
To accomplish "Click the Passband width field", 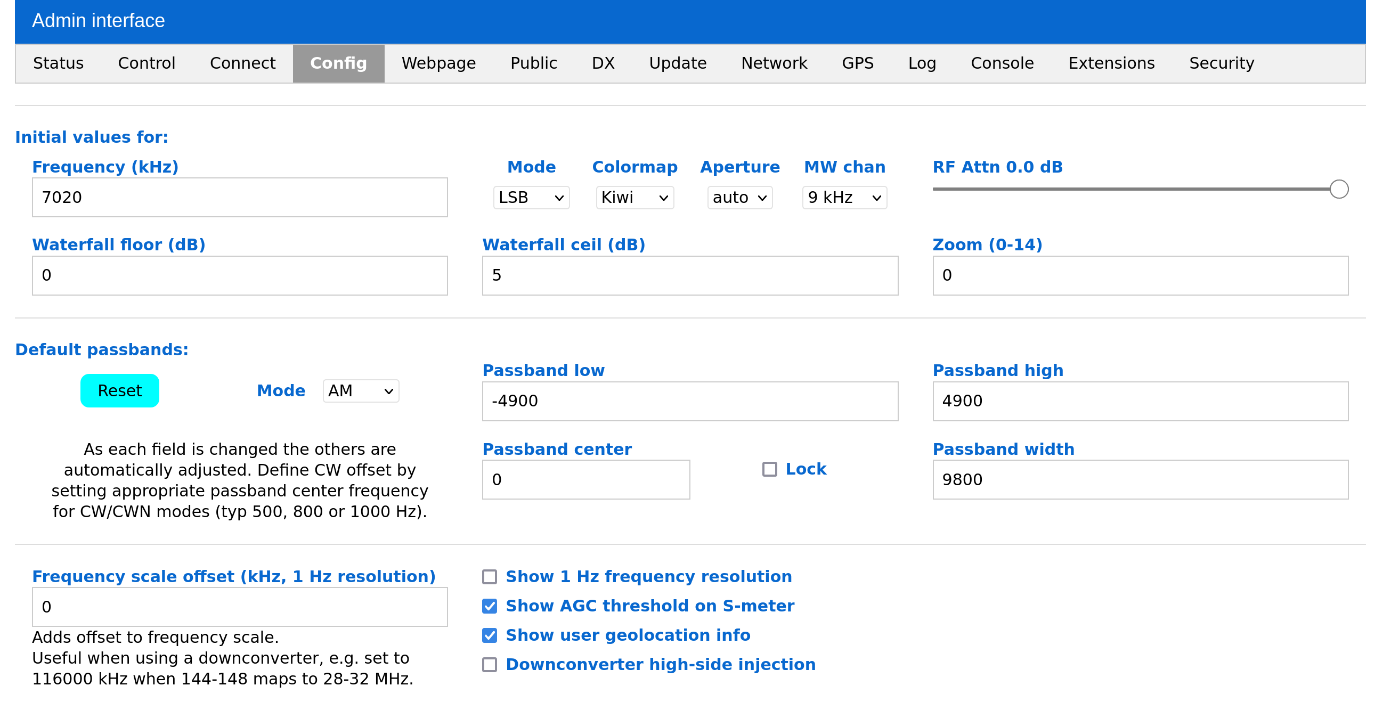I will pyautogui.click(x=1140, y=479).
